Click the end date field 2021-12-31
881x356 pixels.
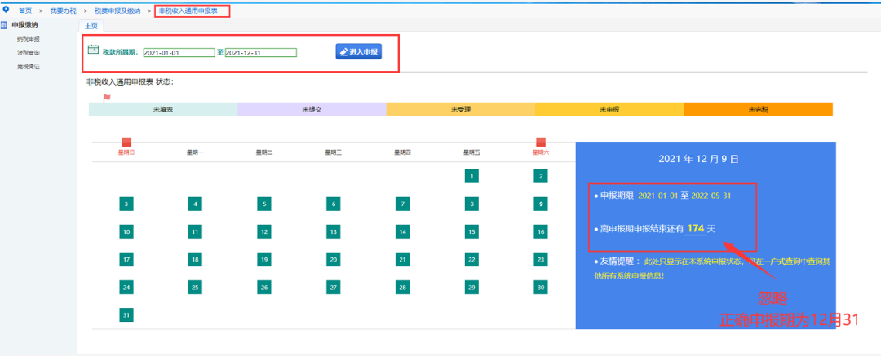[x=260, y=53]
